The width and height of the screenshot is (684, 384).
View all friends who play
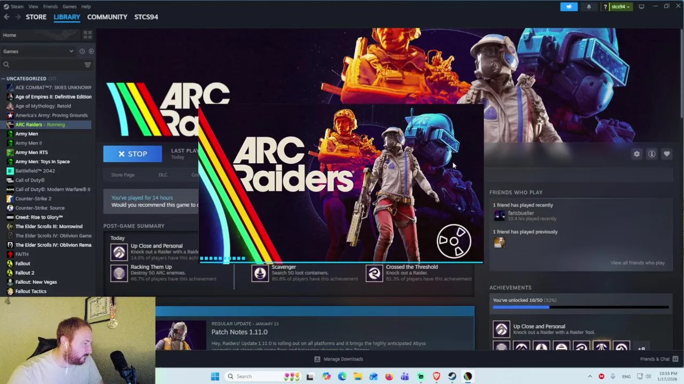[638, 262]
